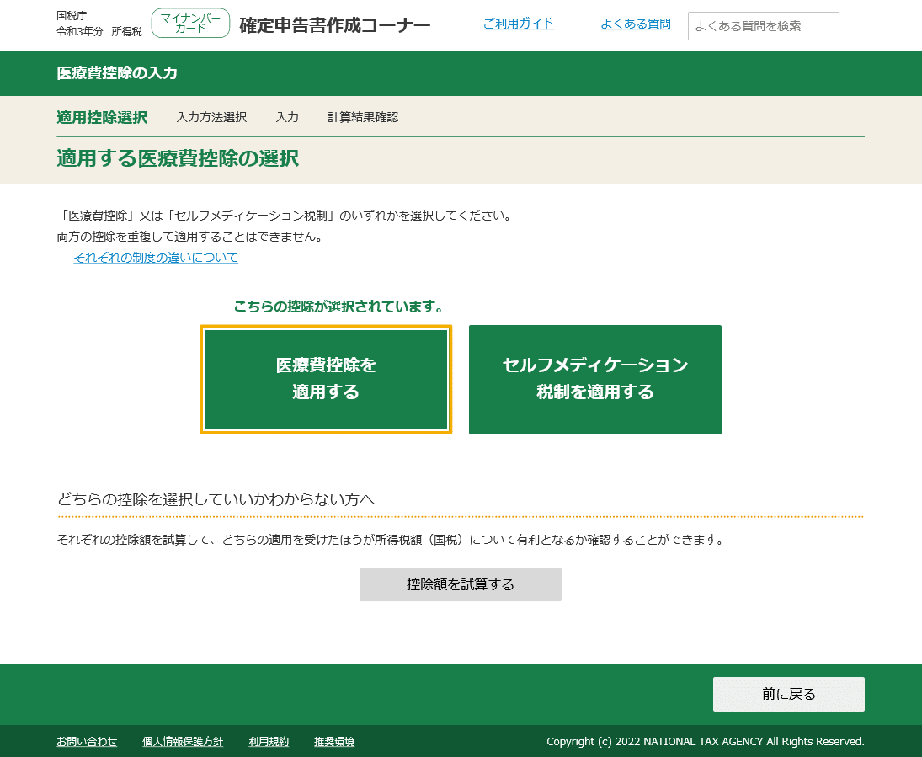The image size is (922, 757).
Task: Switch to the 入力方法選択 step
Action: pyautogui.click(x=211, y=117)
